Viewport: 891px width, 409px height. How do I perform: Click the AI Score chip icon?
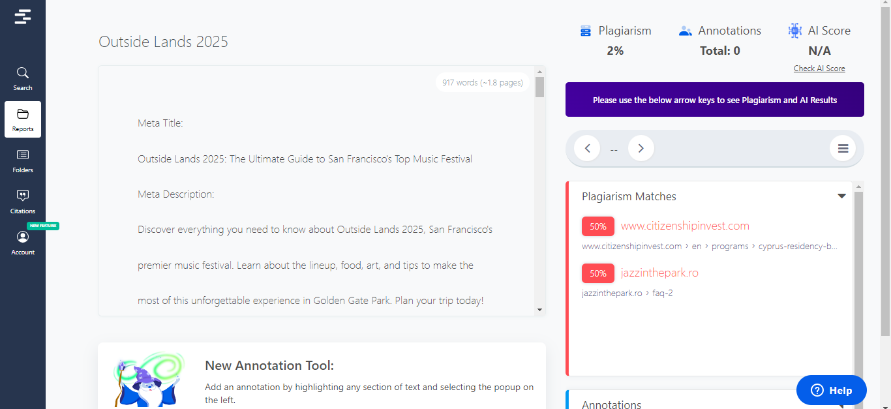point(794,31)
